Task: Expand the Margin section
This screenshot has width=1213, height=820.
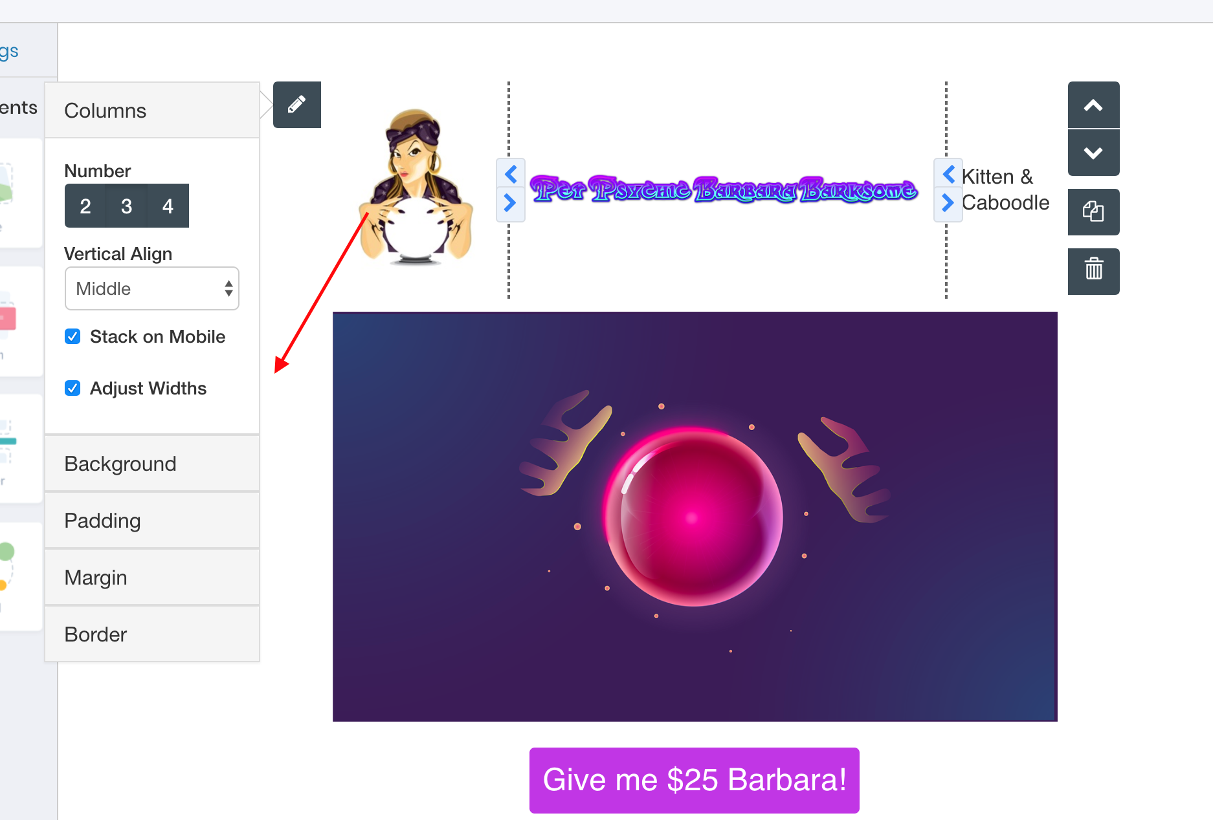Action: [152, 577]
